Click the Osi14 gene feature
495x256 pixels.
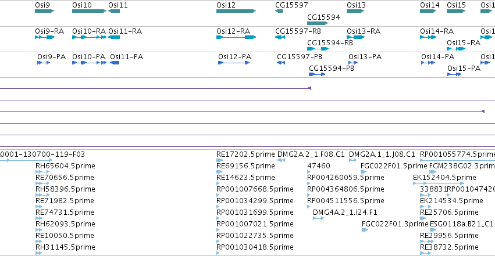tap(428, 11)
